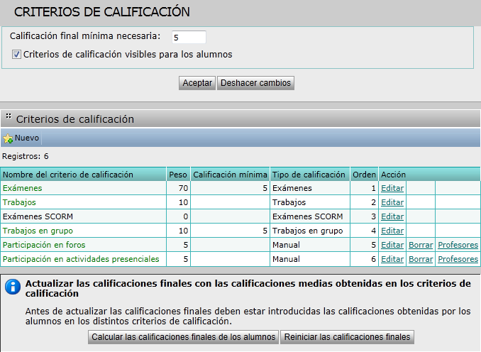Screen dimensions: 481x352
Task: Click the panel grip icon beside Criterios de calificación
Action: 9,116
